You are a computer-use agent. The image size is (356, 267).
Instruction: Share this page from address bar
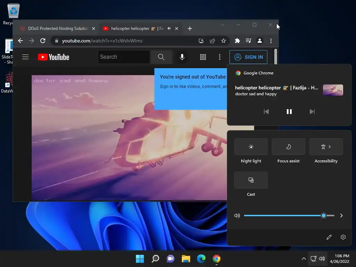212,41
